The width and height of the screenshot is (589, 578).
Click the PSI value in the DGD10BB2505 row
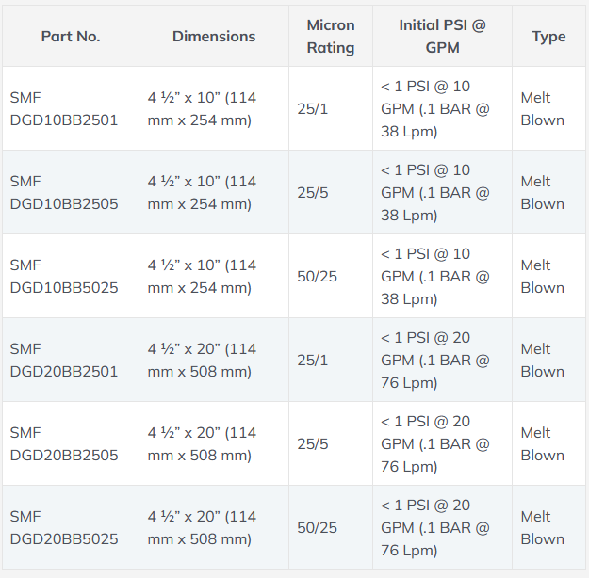point(435,192)
